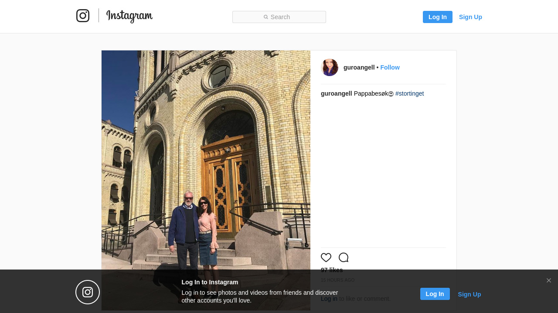Click Sign Up link in bottom banner
This screenshot has height=313, width=558.
click(470, 294)
